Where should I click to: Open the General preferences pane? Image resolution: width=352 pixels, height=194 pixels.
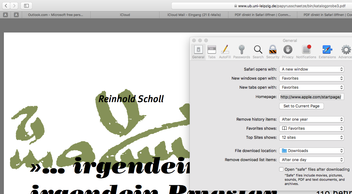198,52
